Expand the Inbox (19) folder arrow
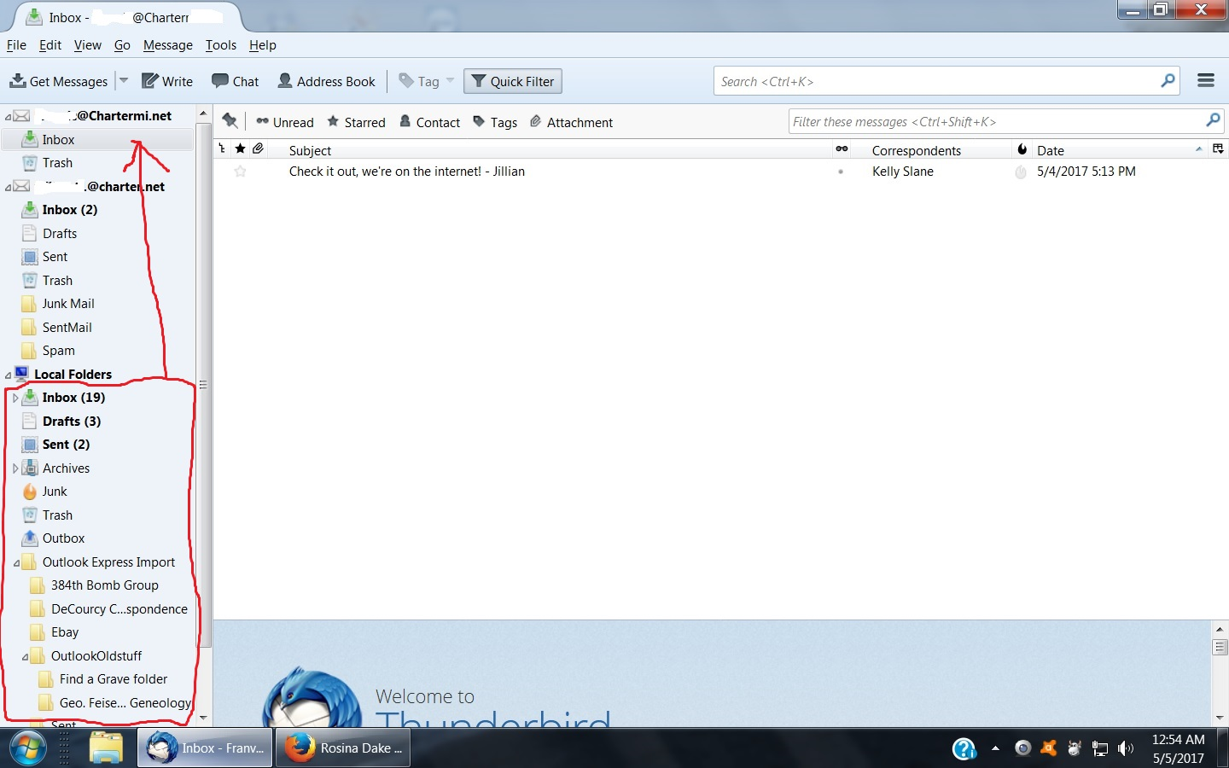Viewport: 1229px width, 768px height. click(15, 398)
